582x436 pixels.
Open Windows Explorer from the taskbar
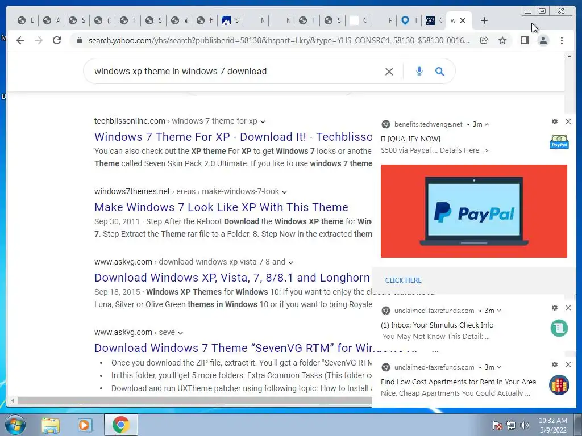coord(51,425)
